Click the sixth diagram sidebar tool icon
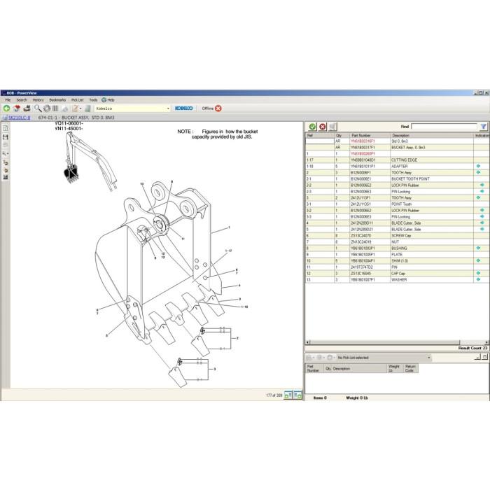This screenshot has height=490, width=490. (x=6, y=170)
